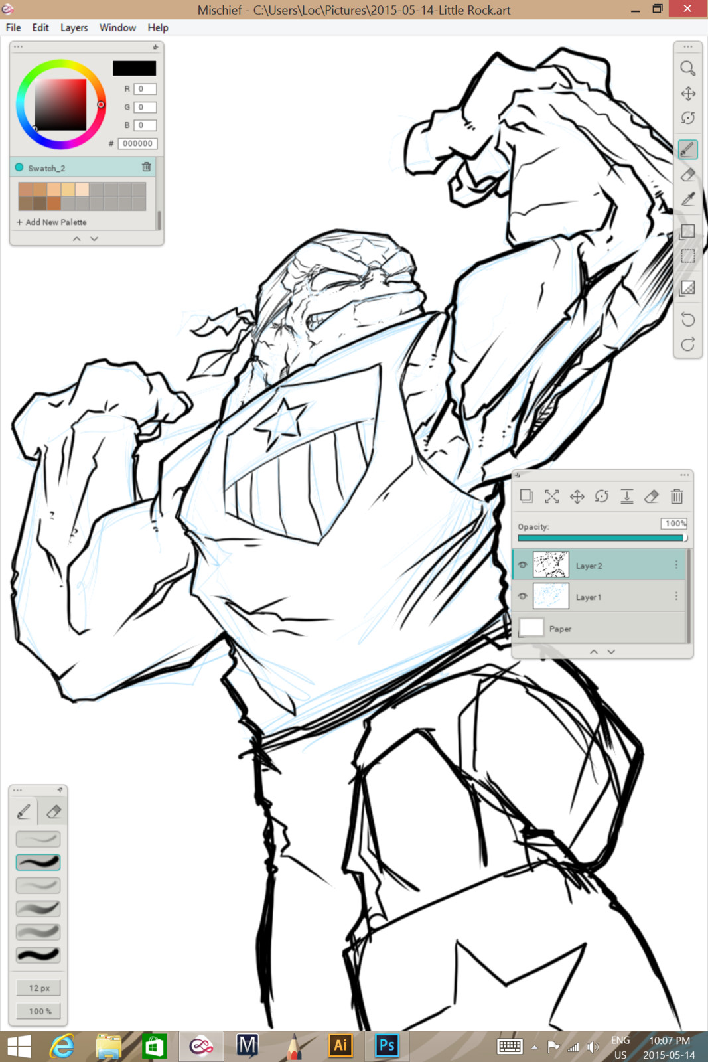Click the Layers panel icon in right toolbar
Screen dimensions: 708x1062
click(688, 231)
